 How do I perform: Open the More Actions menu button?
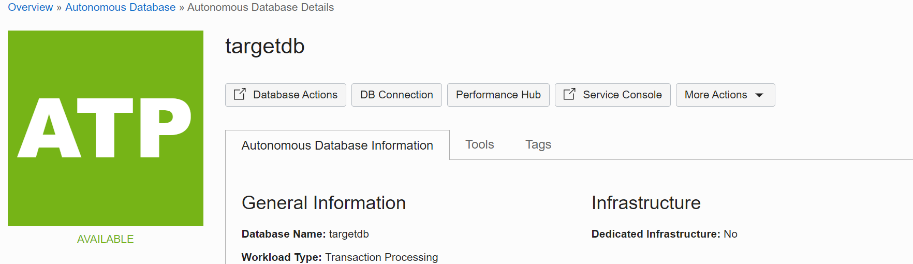point(716,95)
